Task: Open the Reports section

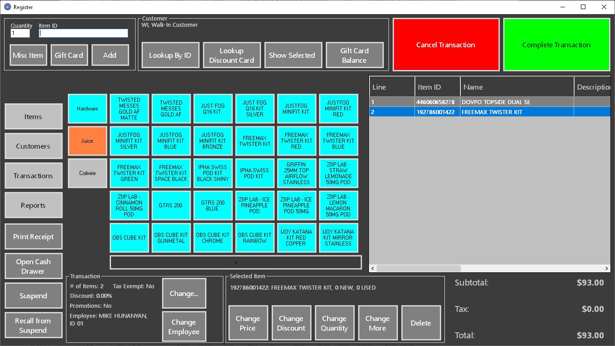Action: [x=33, y=205]
